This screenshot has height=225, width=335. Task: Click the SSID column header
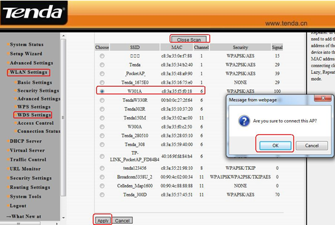135,47
